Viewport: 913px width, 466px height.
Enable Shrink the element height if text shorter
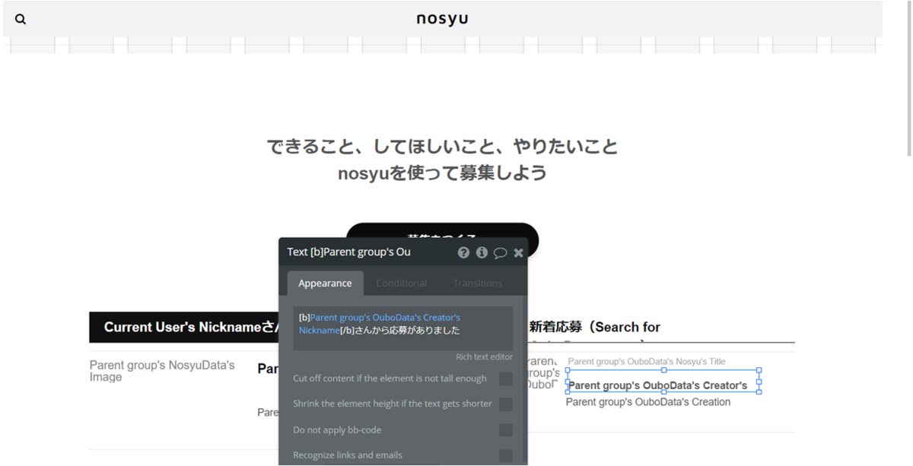click(505, 404)
